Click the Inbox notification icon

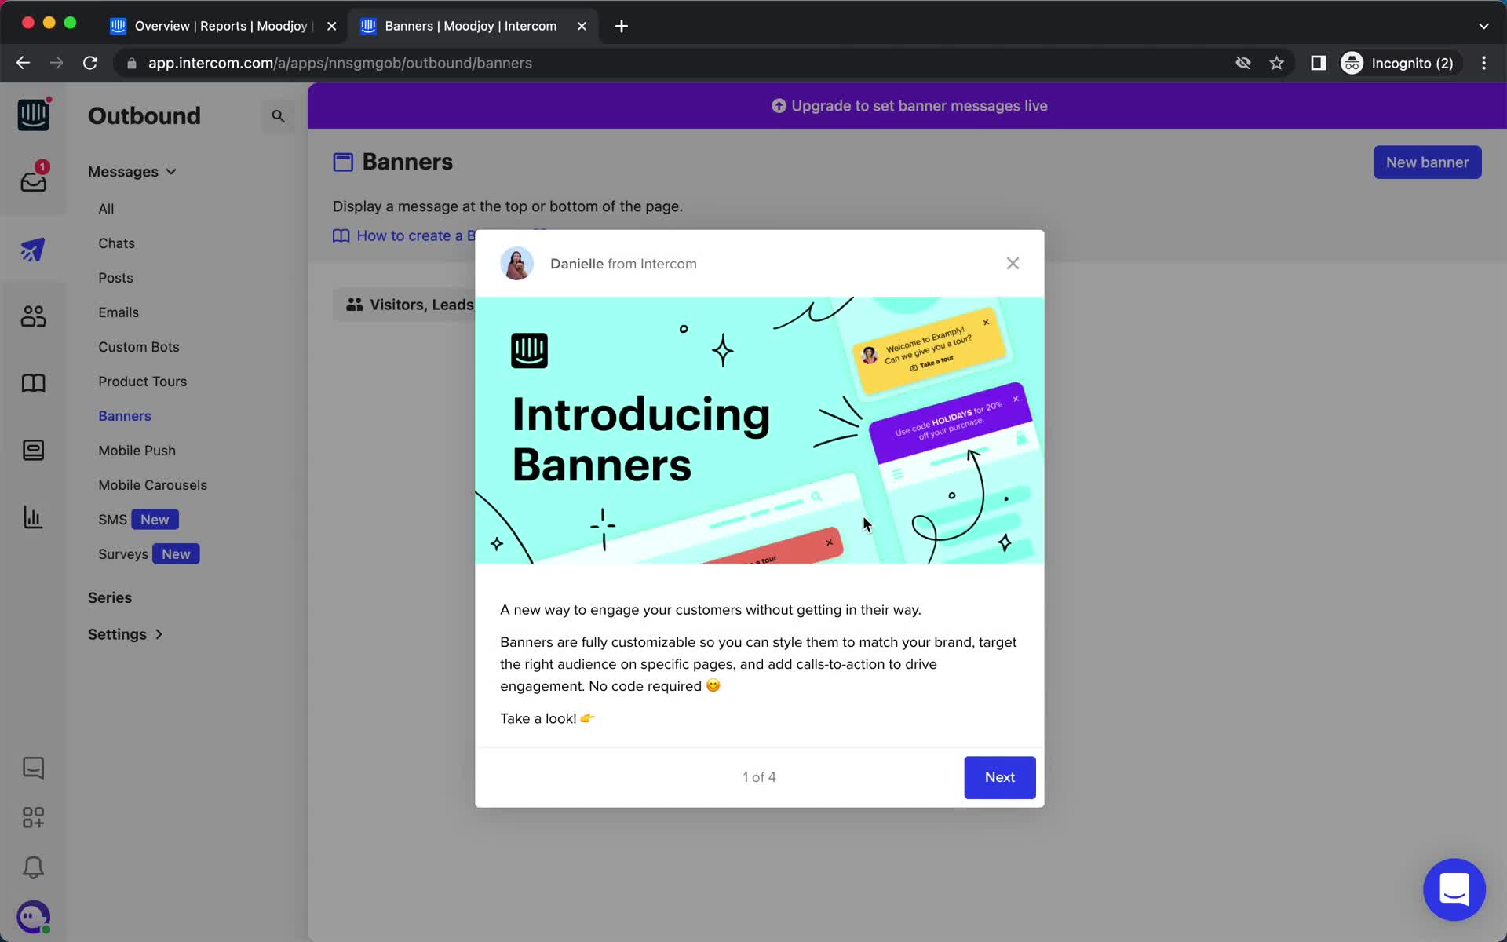[34, 180]
